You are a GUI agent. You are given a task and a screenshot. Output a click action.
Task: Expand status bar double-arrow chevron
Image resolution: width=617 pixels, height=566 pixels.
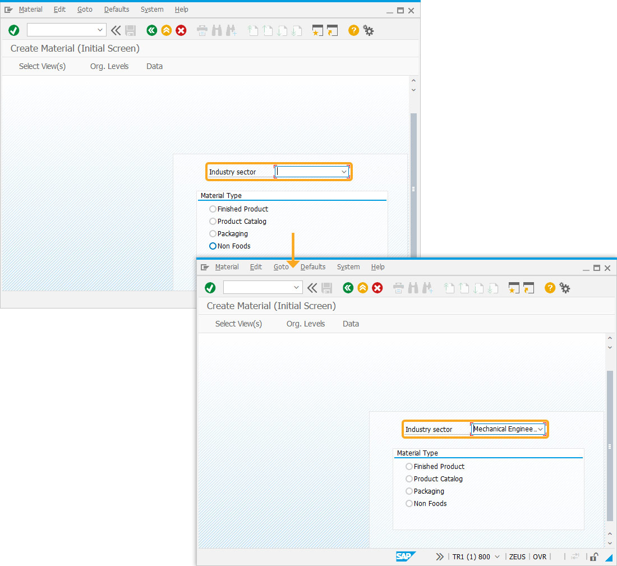[440, 556]
